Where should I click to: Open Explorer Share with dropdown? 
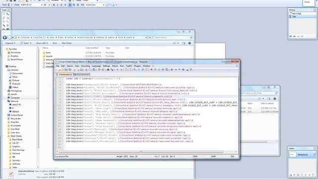tap(42, 43)
